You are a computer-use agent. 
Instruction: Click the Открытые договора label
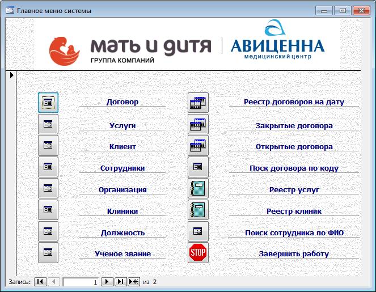[x=294, y=147]
